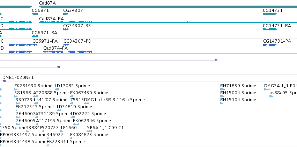Screen dimensions: 297x147
Task: Click the 346927 feature label
Action: [x=55, y=135]
